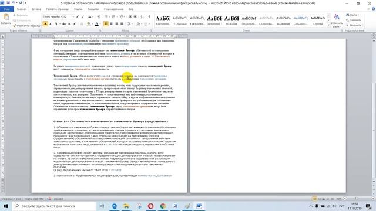Open the Opera browser from taskbar
Screen dimensions: 376x211
pyautogui.click(x=150, y=206)
